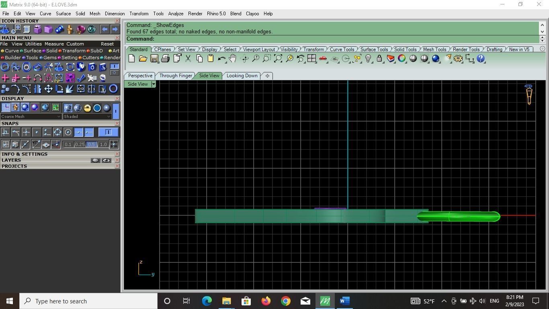Open Options with the gear icon
This screenshot has height=309, width=549.
[458, 59]
